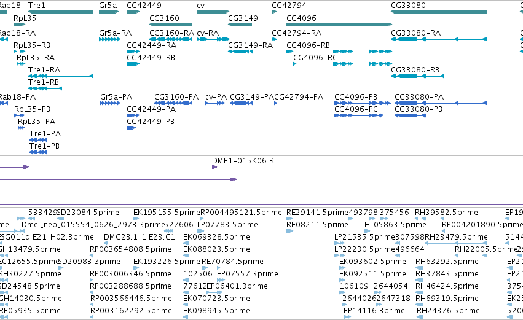Click the SD20983.3prime EST label
The height and width of the screenshot is (320, 523).
(x=89, y=262)
